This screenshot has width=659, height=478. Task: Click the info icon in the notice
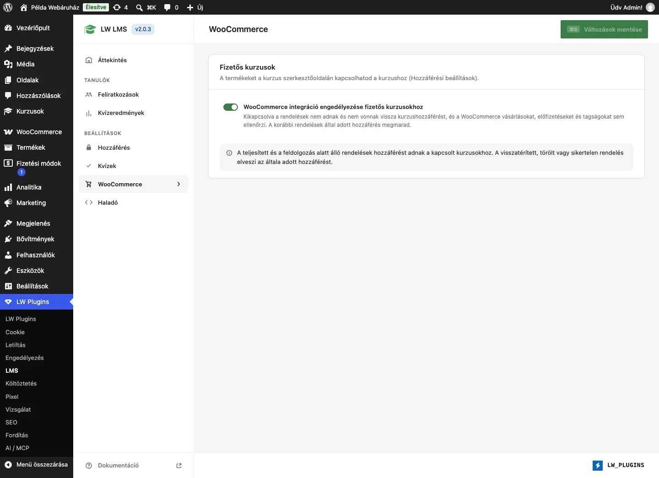pos(229,153)
